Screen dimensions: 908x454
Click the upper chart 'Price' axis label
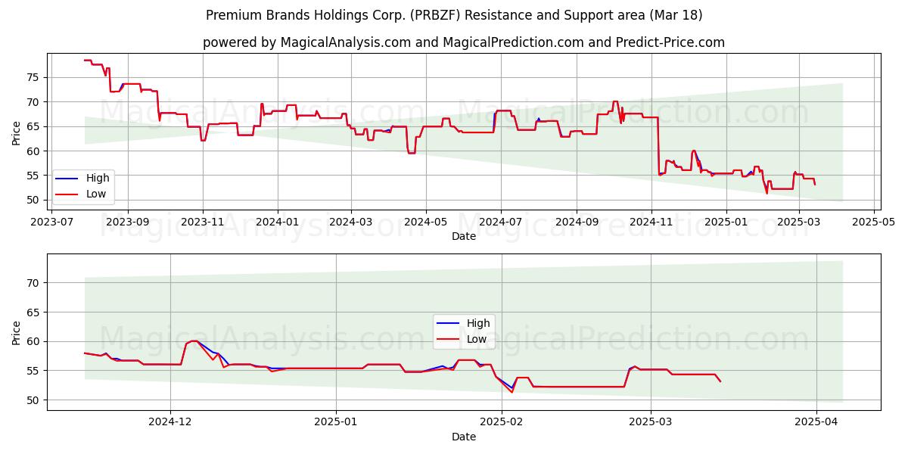[x=17, y=132]
